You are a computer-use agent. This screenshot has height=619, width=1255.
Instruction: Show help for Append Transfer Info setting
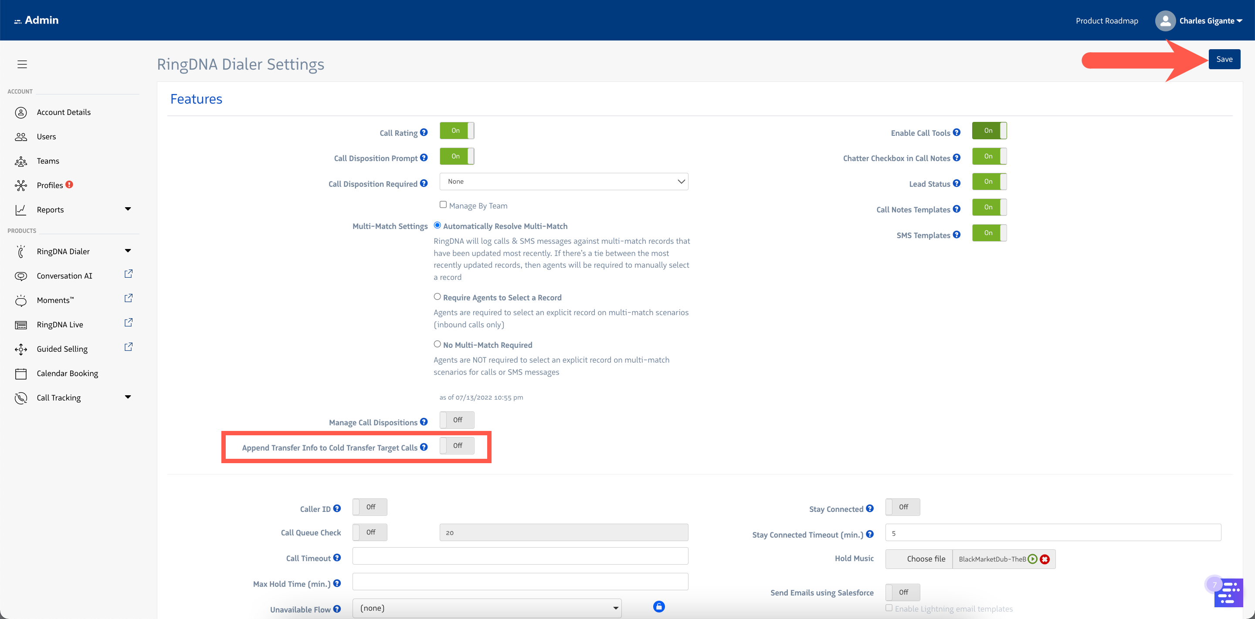[424, 447]
